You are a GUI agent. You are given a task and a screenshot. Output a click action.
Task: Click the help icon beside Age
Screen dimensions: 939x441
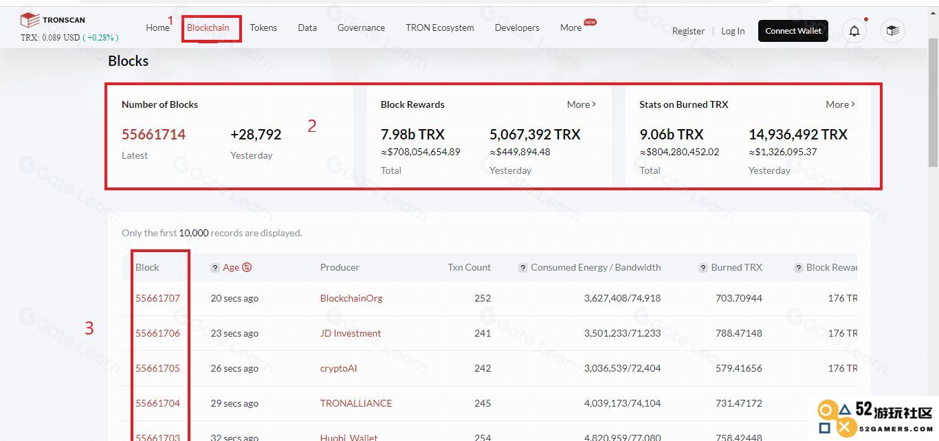[x=215, y=268]
